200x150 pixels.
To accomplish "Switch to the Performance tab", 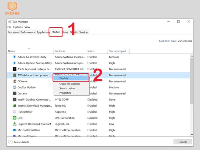I will pyautogui.click(x=28, y=32).
